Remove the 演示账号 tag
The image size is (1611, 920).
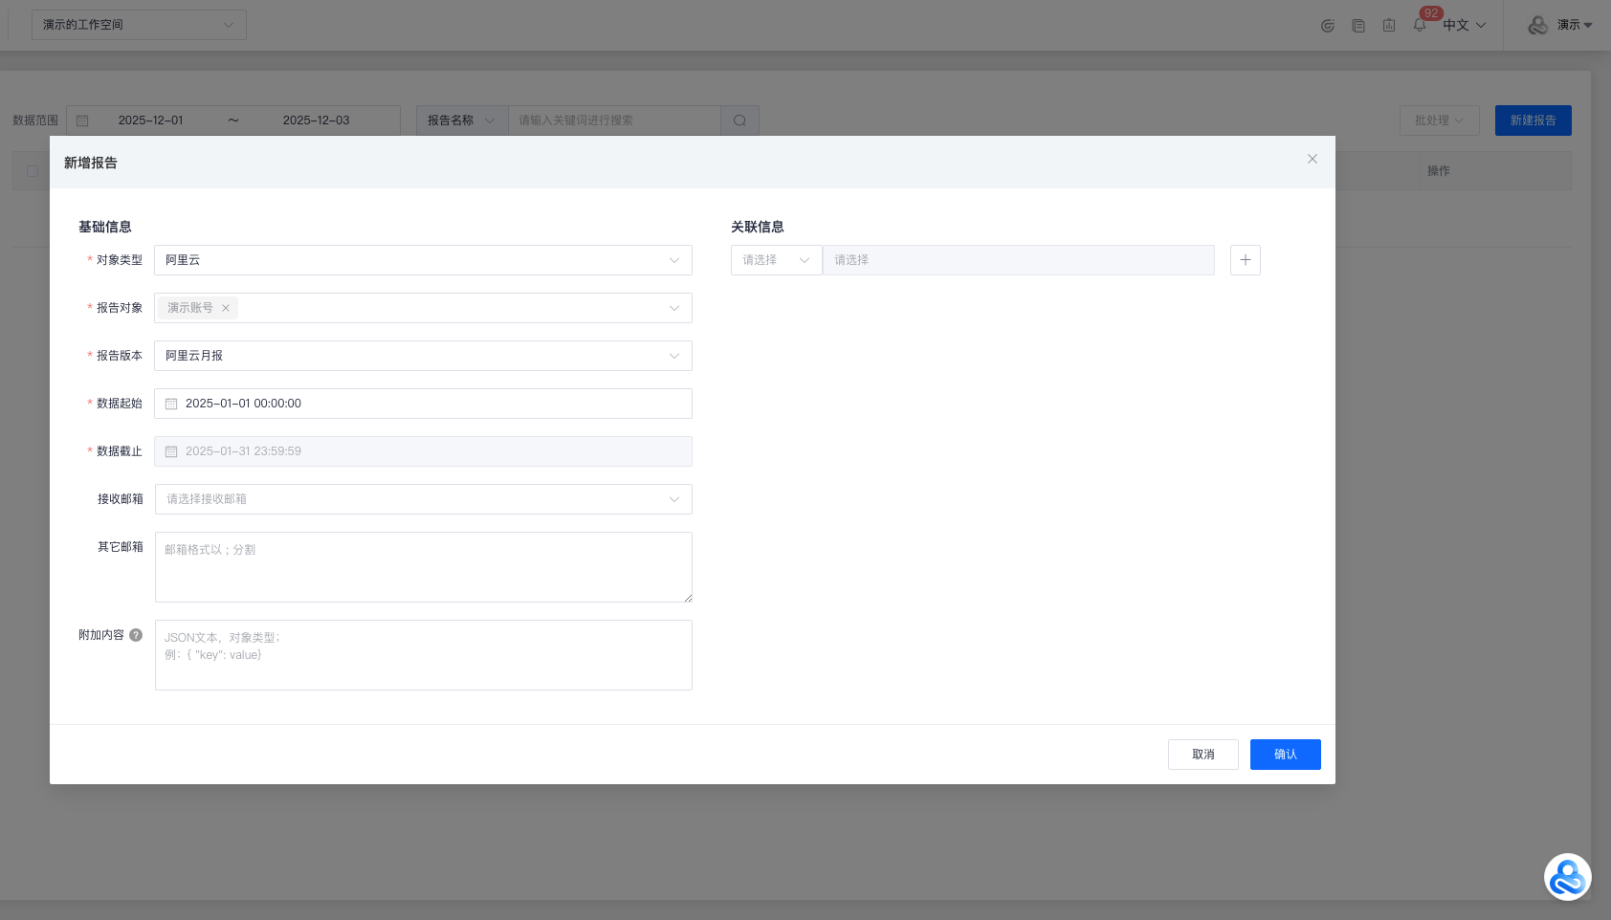pos(226,308)
